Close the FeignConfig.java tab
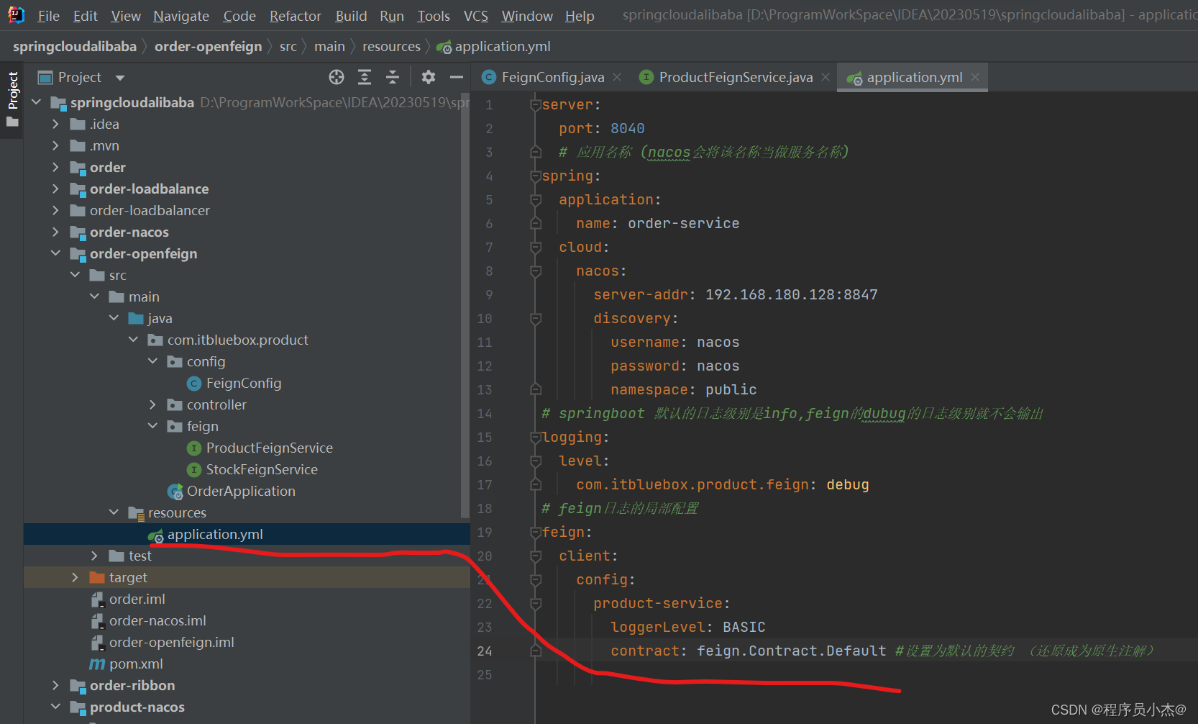Viewport: 1198px width, 724px height. (617, 77)
